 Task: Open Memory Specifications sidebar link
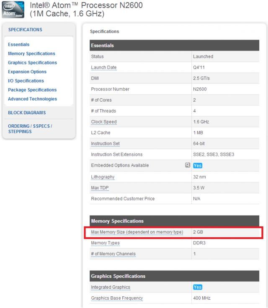pyautogui.click(x=31, y=54)
